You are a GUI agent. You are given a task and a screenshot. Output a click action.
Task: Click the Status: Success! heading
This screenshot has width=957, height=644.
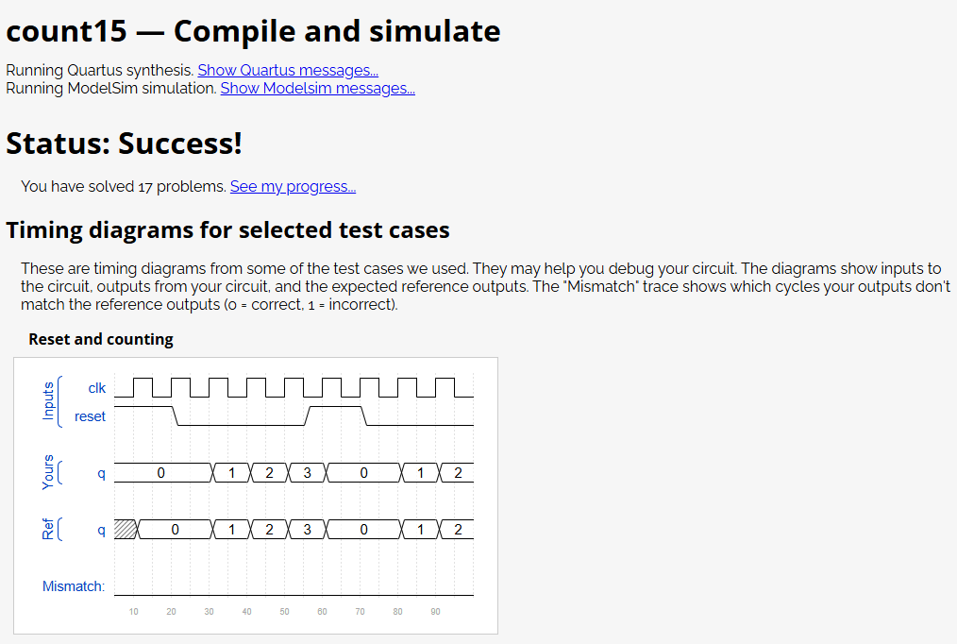(124, 144)
